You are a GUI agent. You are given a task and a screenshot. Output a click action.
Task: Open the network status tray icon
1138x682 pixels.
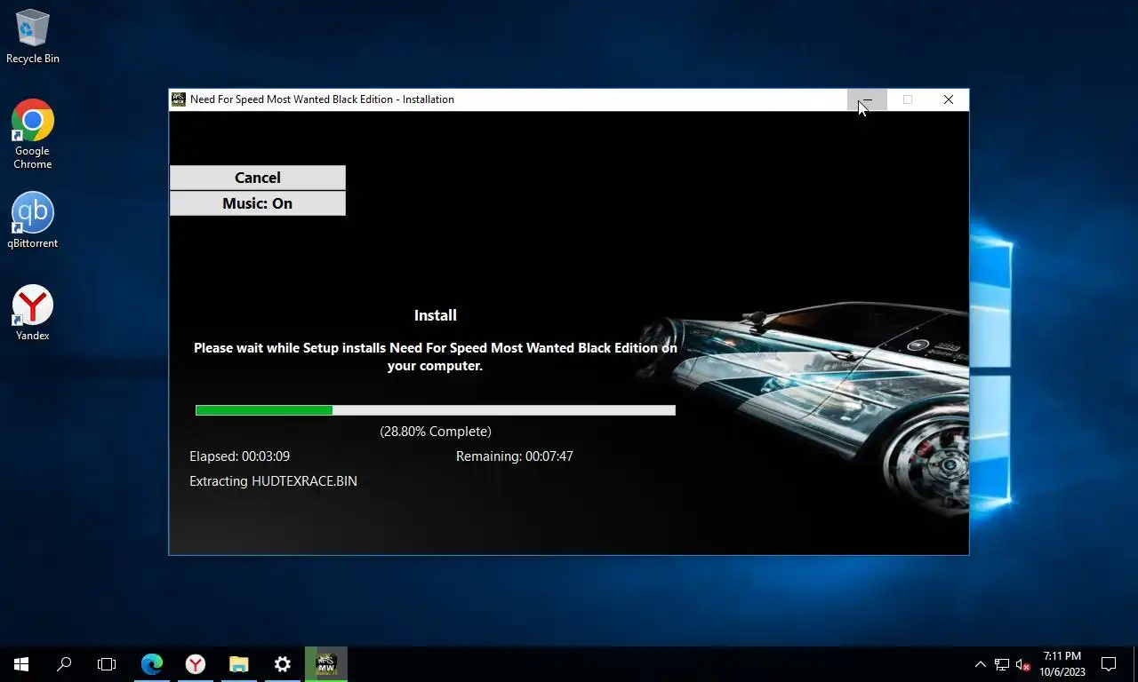1002,664
